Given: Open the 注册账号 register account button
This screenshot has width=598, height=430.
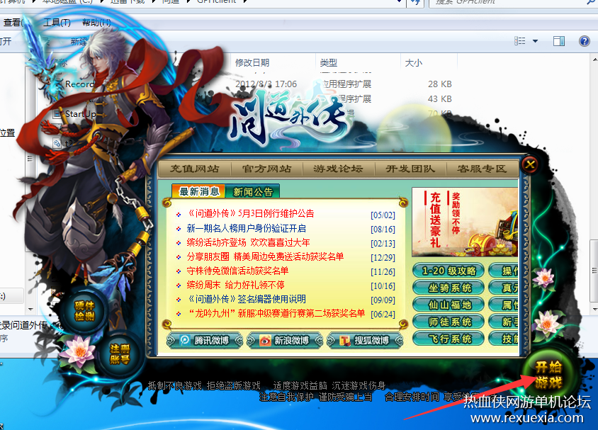Looking at the screenshot, I should pos(120,354).
